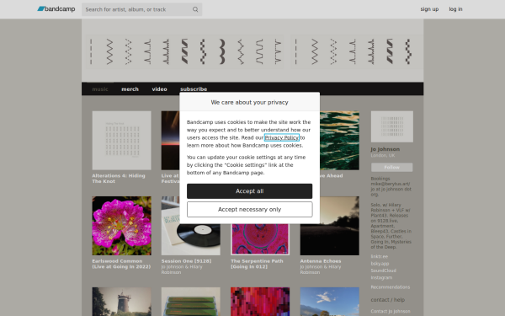Open The Serpentine Path [Going In 012] title

tap(257, 264)
